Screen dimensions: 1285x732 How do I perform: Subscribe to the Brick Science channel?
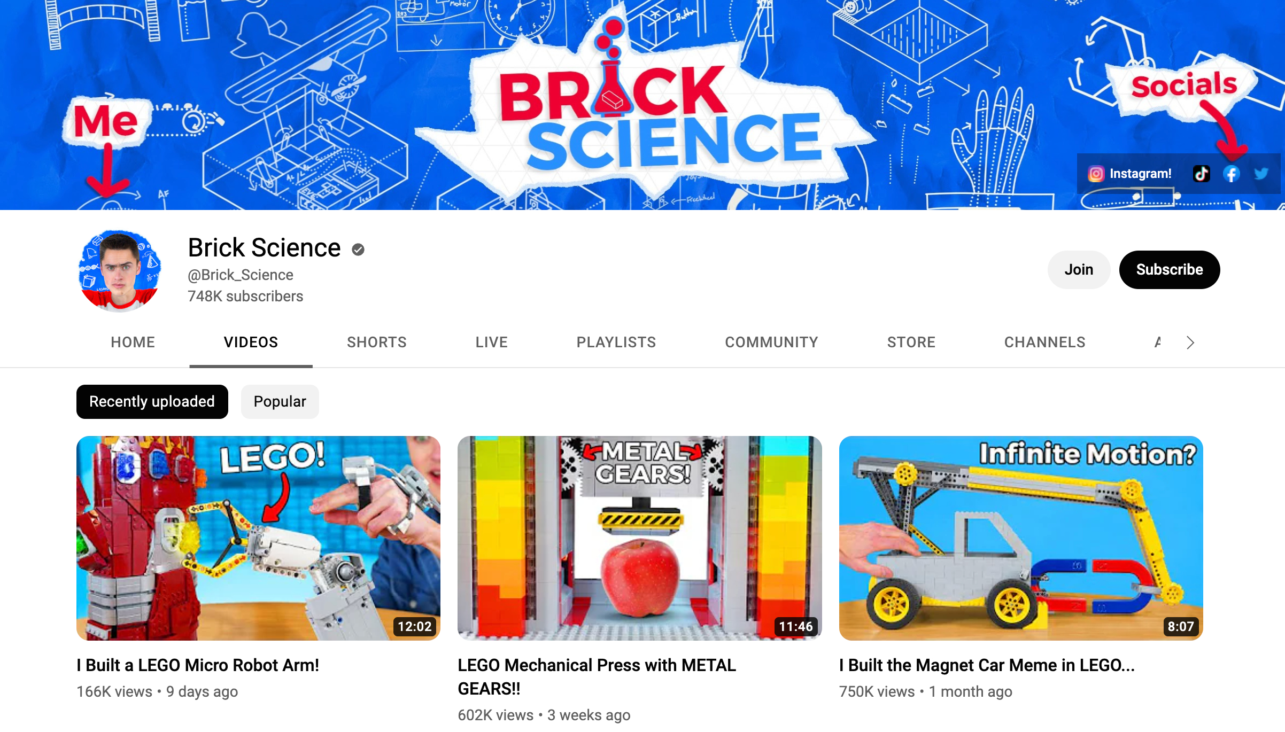(x=1170, y=270)
